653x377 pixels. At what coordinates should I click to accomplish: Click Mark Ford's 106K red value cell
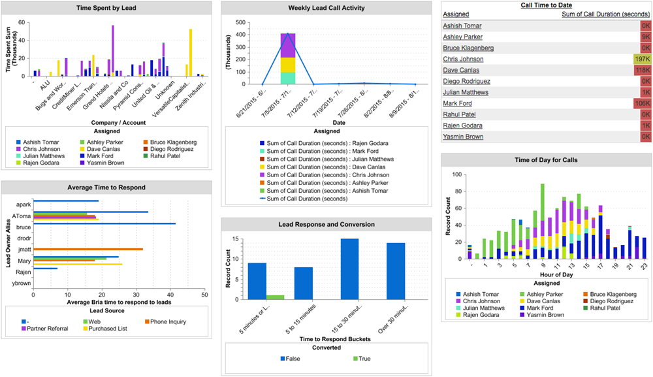click(642, 103)
